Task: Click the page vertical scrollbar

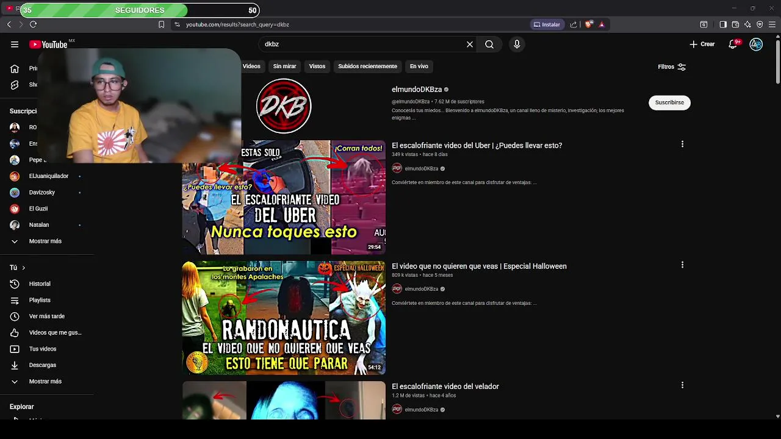Action: pyautogui.click(x=778, y=61)
